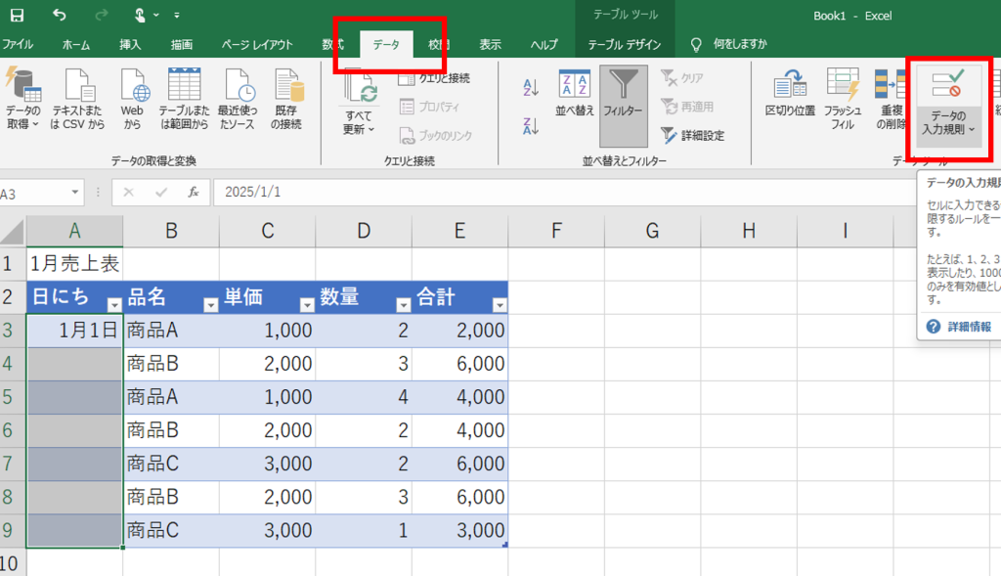The width and height of the screenshot is (1001, 576).
Task: Select cell E3 containing 2,000
Action: tap(459, 331)
